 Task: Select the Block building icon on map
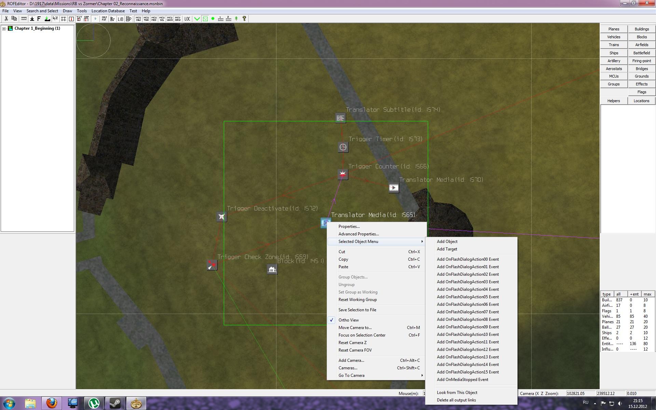point(272,270)
